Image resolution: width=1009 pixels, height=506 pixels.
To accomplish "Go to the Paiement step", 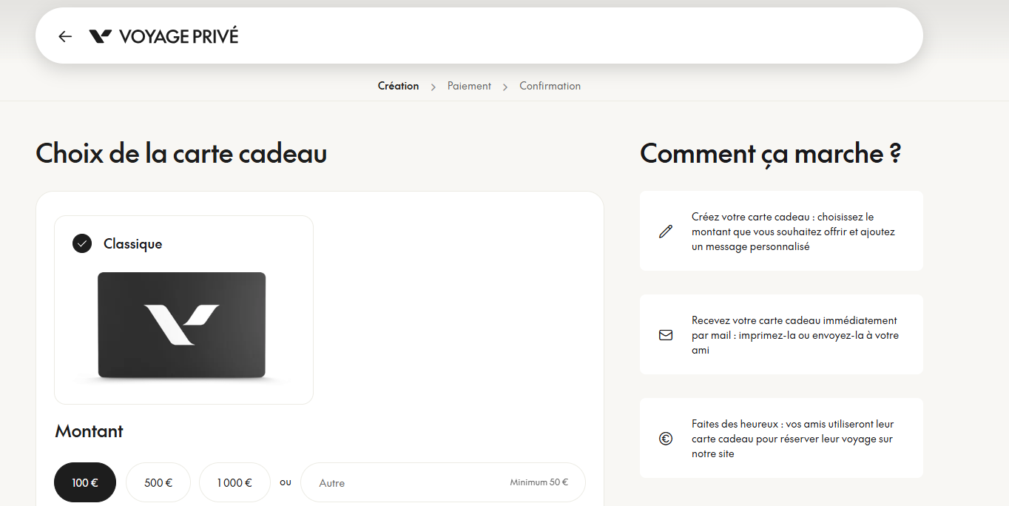I will pos(469,86).
